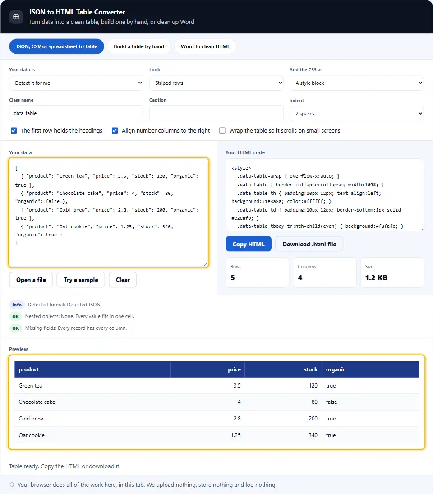Viewport: 433px width, 494px height.
Task: Click the Table ready status message
Action: (x=64, y=466)
